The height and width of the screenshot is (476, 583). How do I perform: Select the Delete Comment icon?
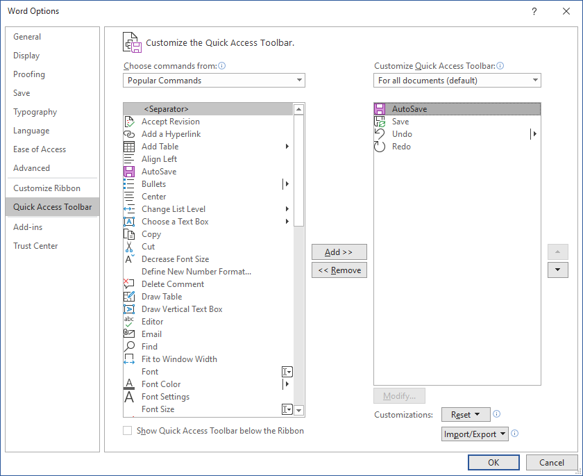point(129,284)
